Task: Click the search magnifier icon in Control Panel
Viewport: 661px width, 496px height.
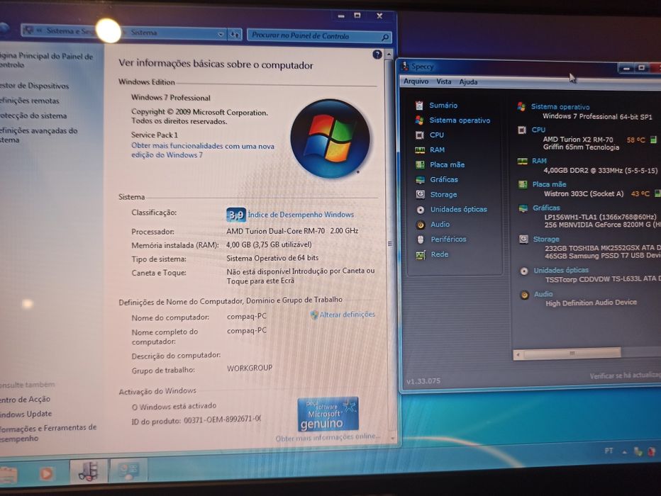Action: coord(385,38)
